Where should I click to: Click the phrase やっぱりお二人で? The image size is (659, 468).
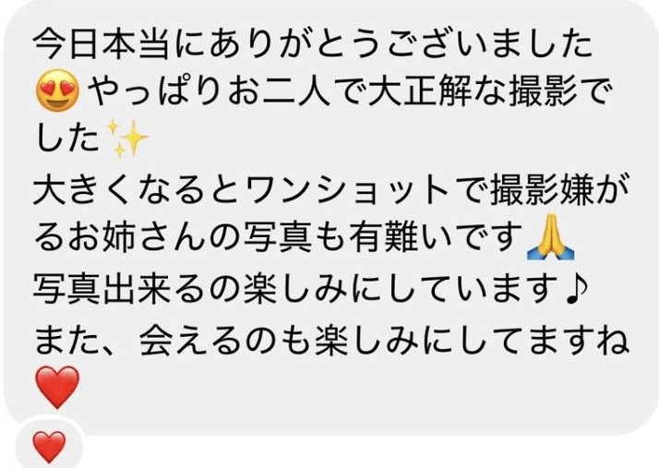tap(227, 91)
